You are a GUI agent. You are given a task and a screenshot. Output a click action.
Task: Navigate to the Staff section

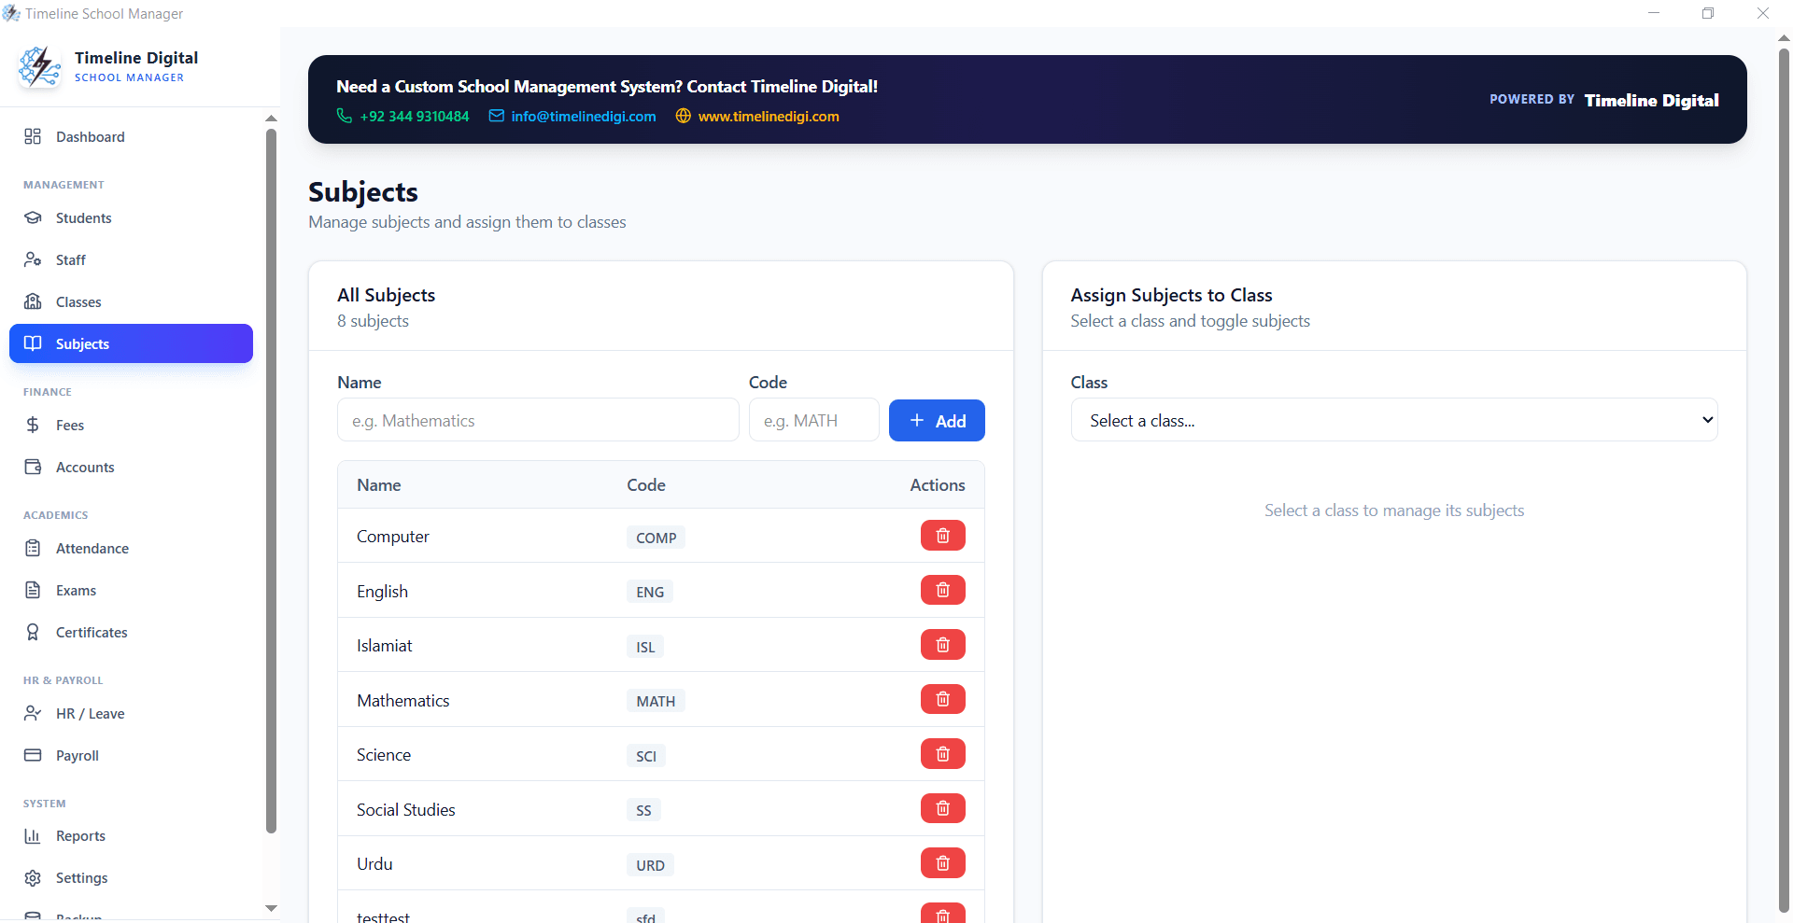coord(70,259)
